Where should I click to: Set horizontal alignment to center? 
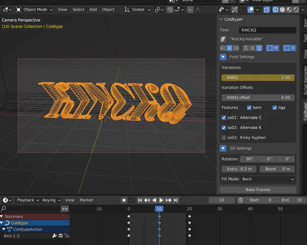point(229,48)
